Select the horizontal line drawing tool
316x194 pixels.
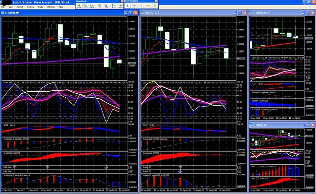[148, 6]
